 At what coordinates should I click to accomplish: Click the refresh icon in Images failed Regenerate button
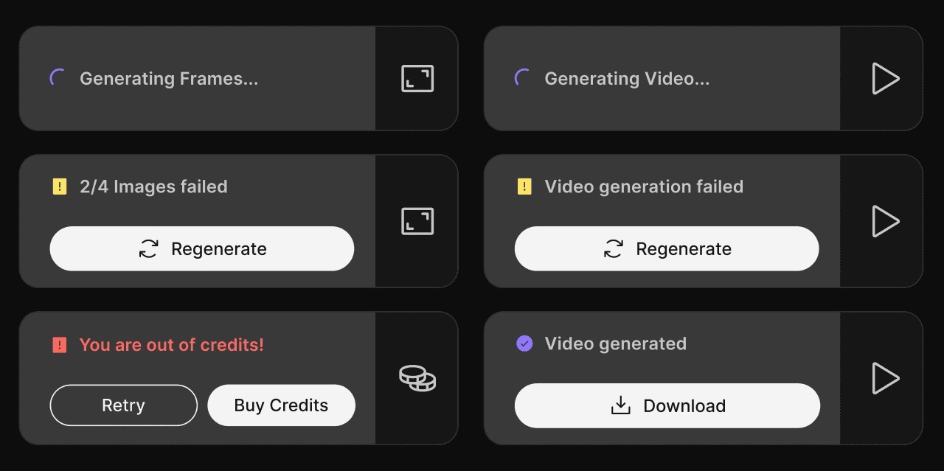(149, 249)
